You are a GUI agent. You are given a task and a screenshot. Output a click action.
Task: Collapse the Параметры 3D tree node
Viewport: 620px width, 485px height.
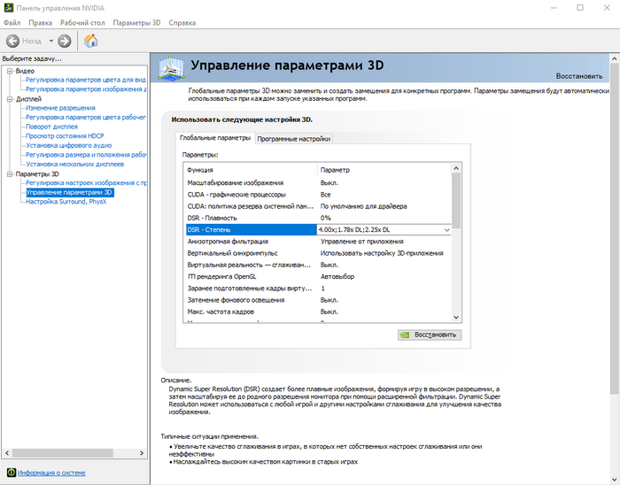coord(10,174)
